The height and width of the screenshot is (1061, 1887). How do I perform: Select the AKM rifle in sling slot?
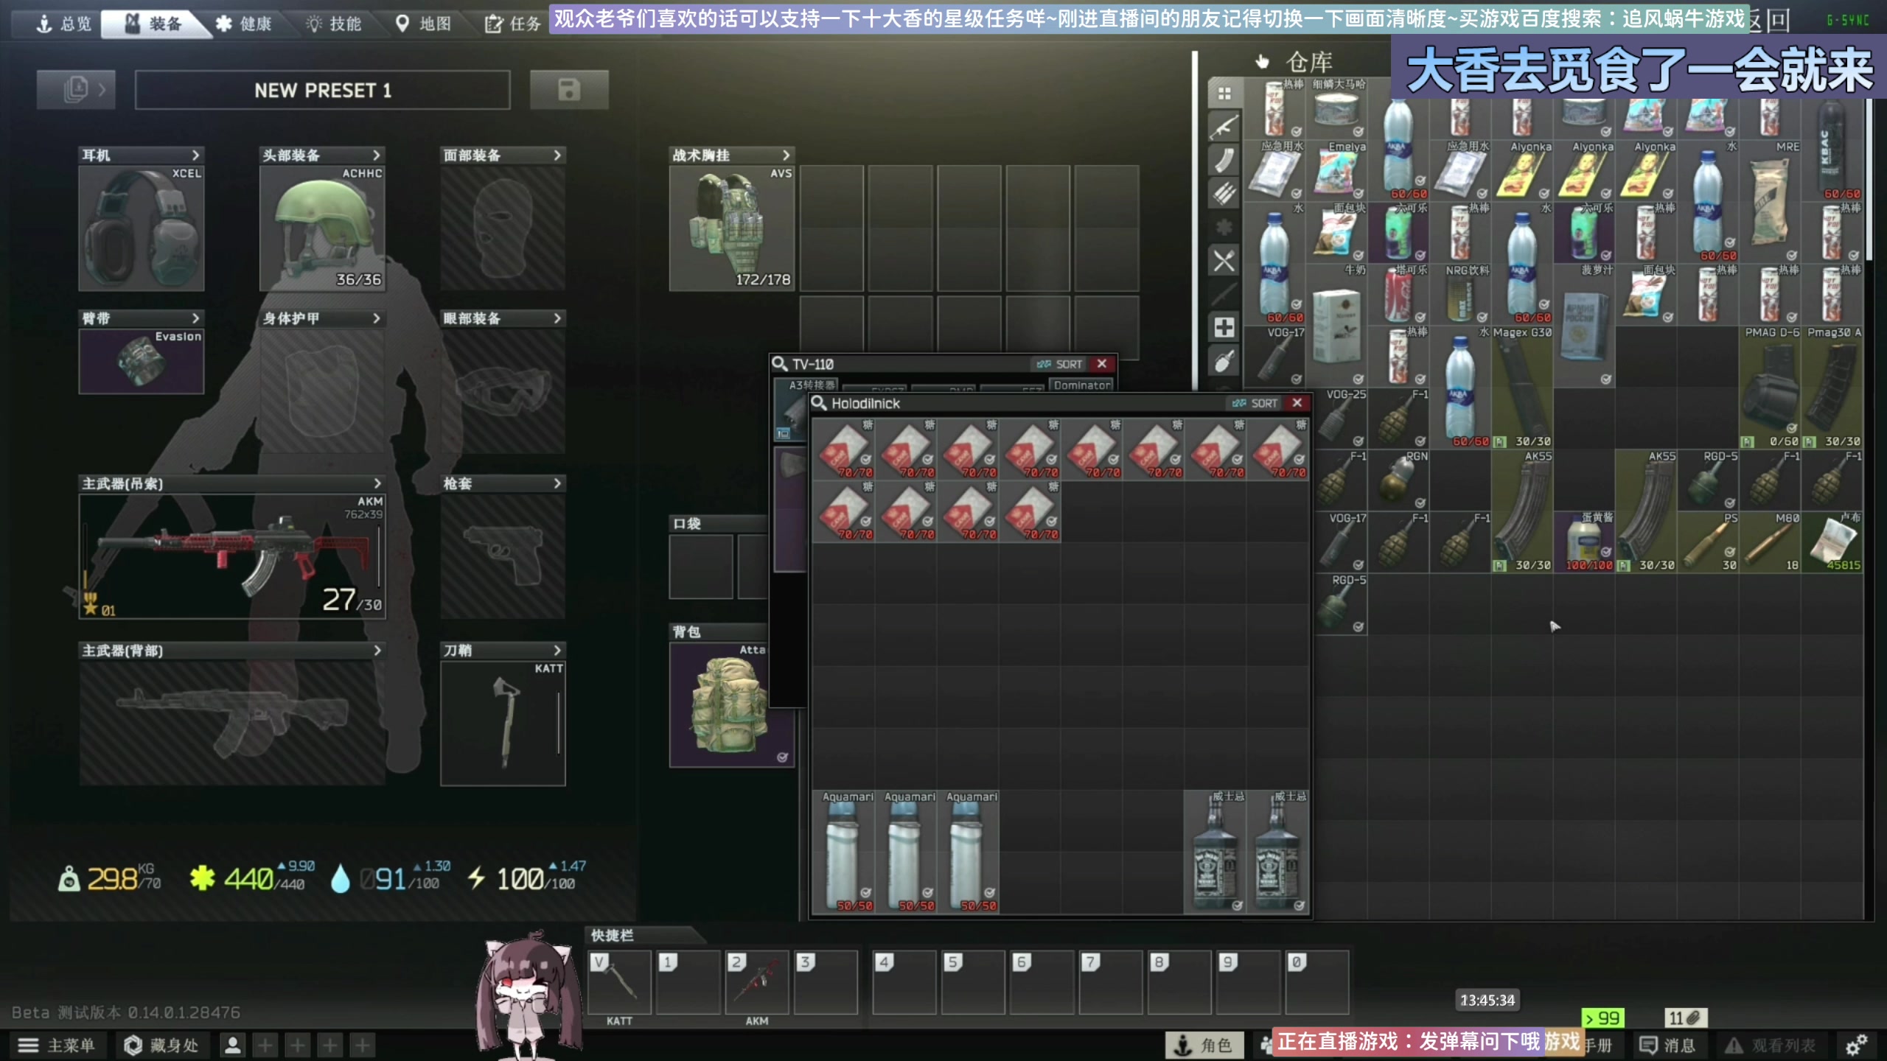(x=232, y=556)
